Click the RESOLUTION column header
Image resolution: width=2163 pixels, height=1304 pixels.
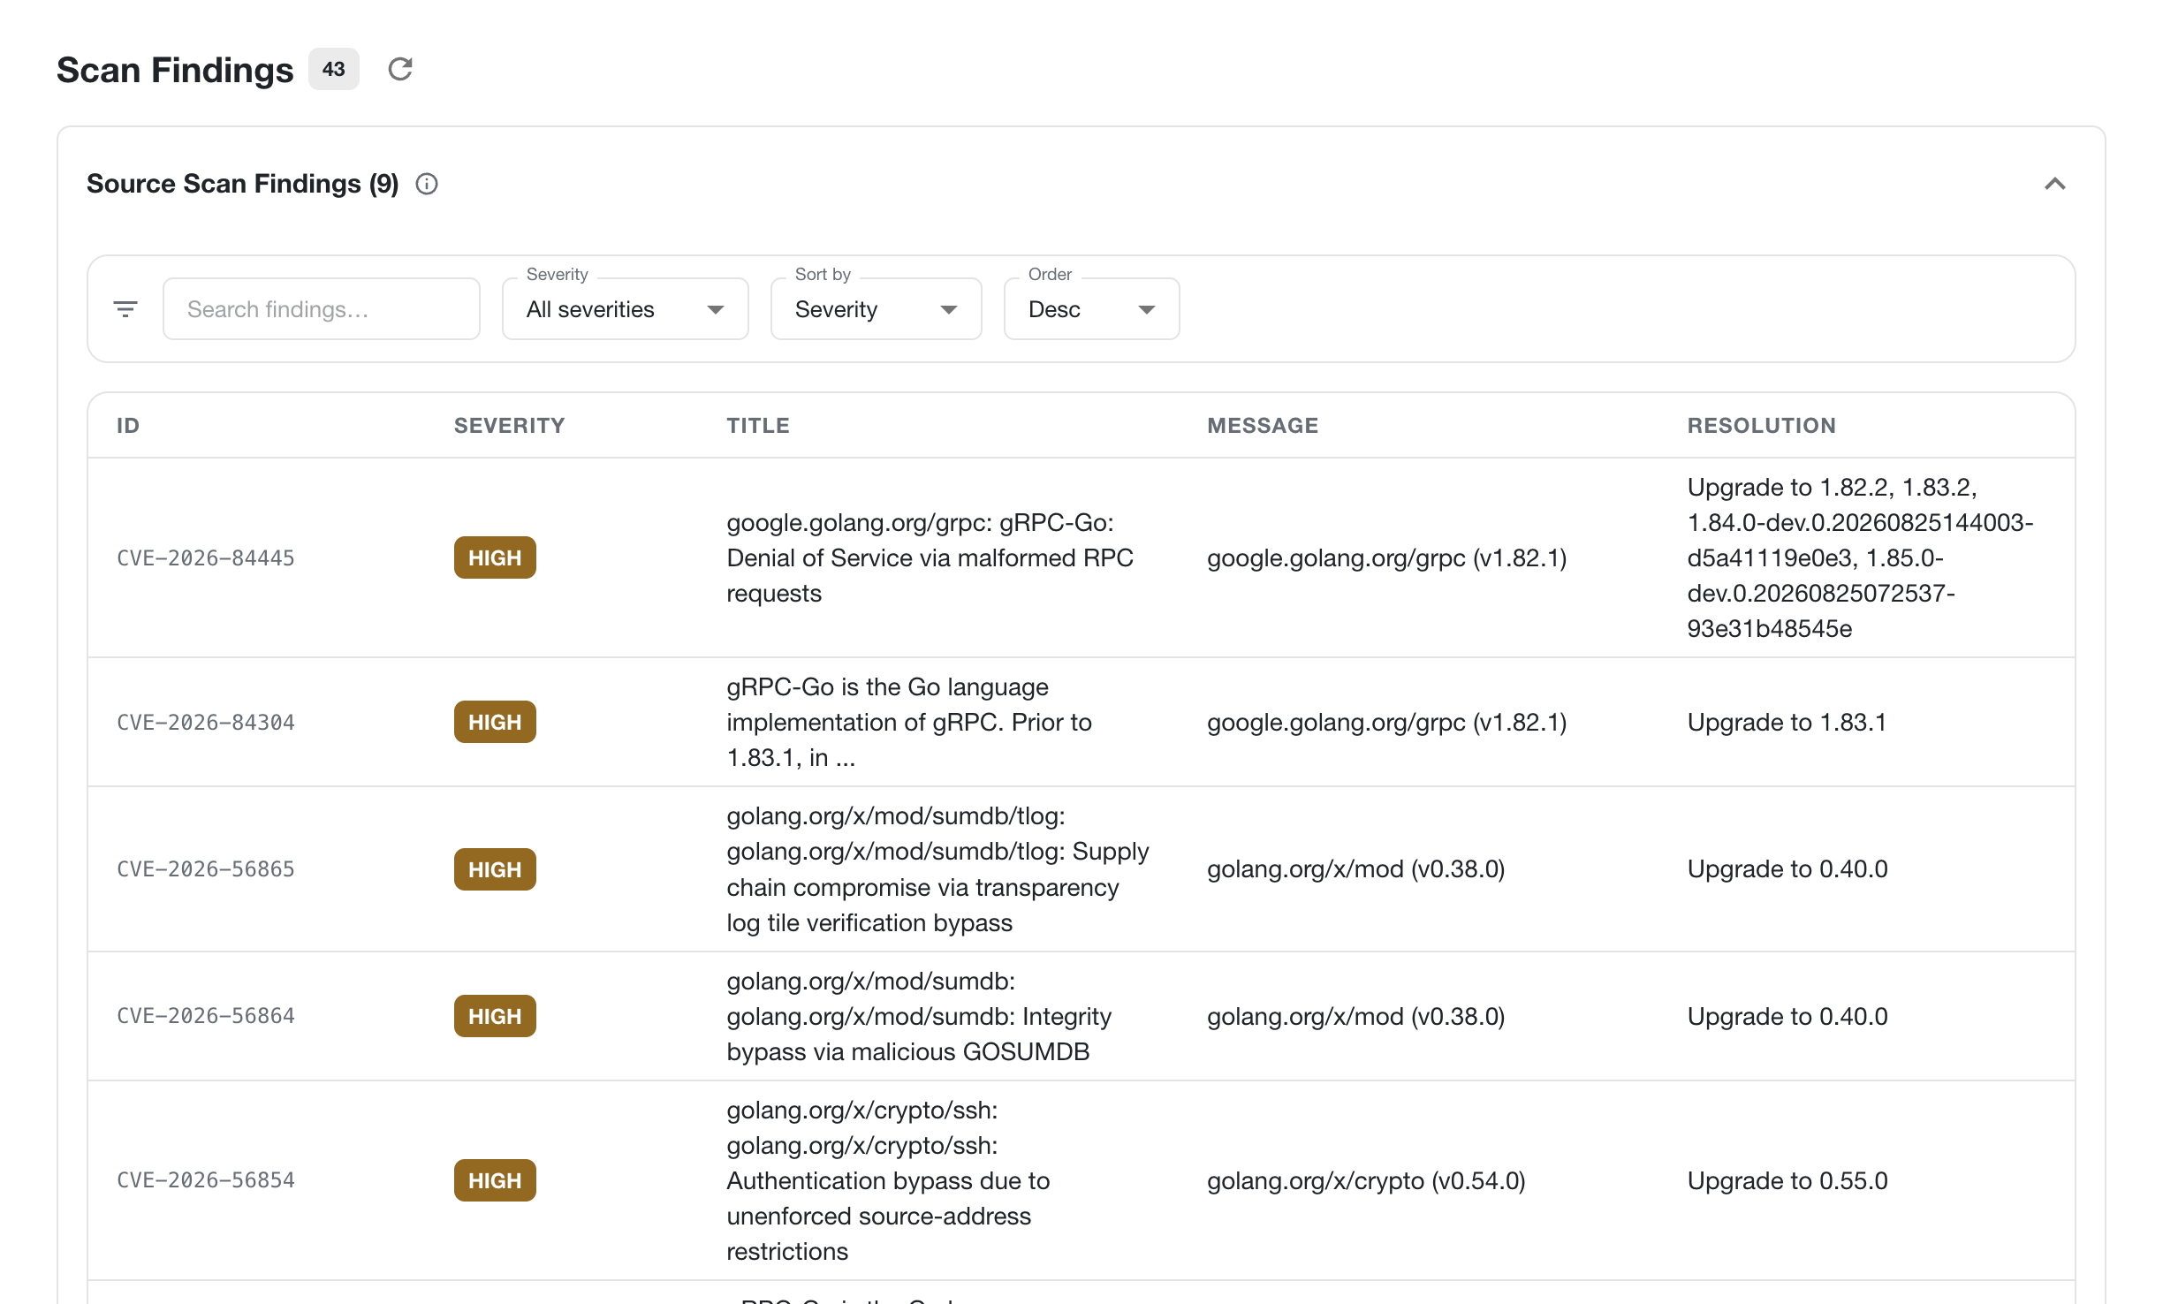click(x=1762, y=426)
